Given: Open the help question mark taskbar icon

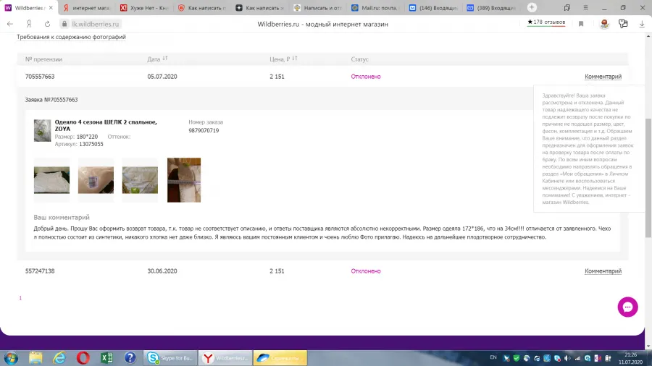Looking at the screenshot, I should point(130,358).
